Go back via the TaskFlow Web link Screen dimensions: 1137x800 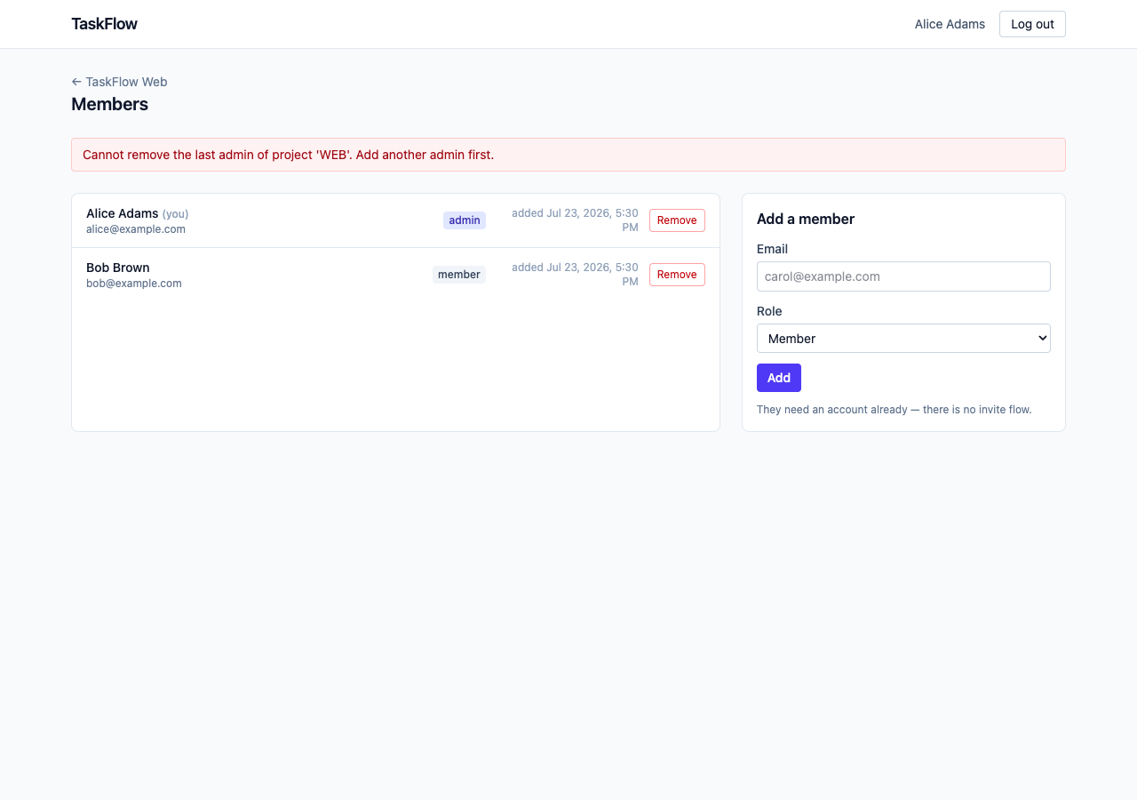[119, 82]
